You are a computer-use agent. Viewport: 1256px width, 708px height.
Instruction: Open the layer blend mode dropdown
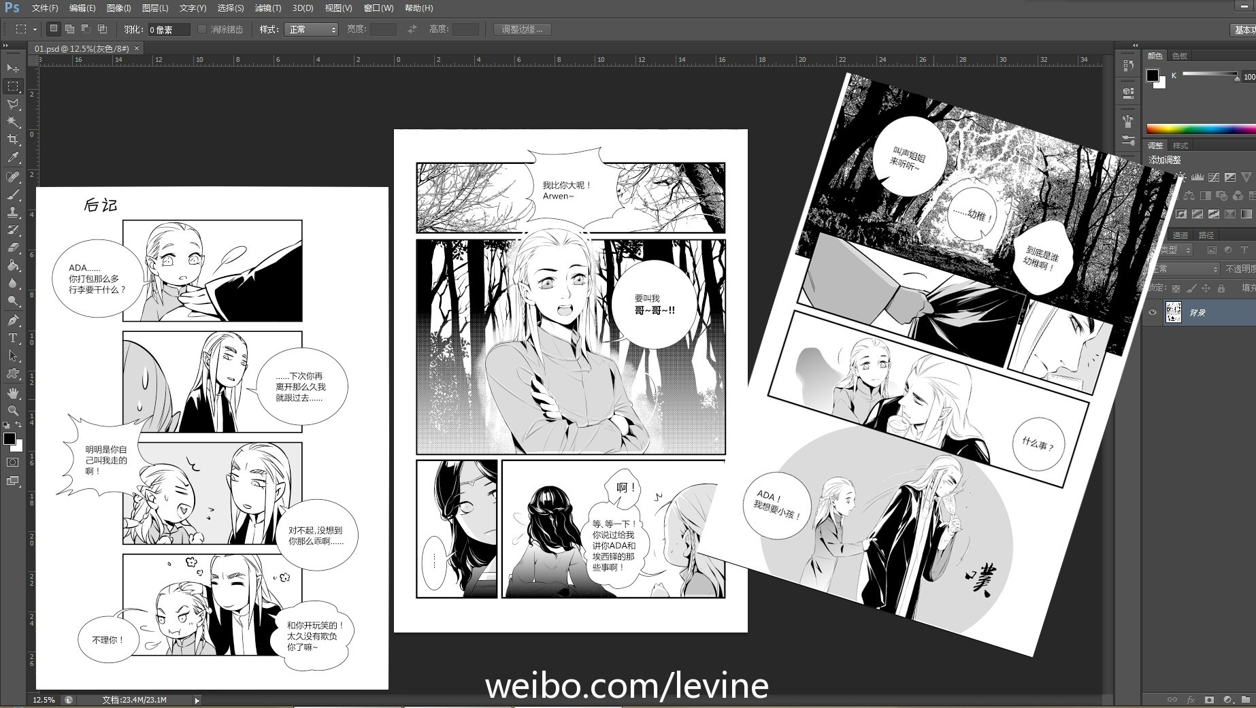(1185, 269)
